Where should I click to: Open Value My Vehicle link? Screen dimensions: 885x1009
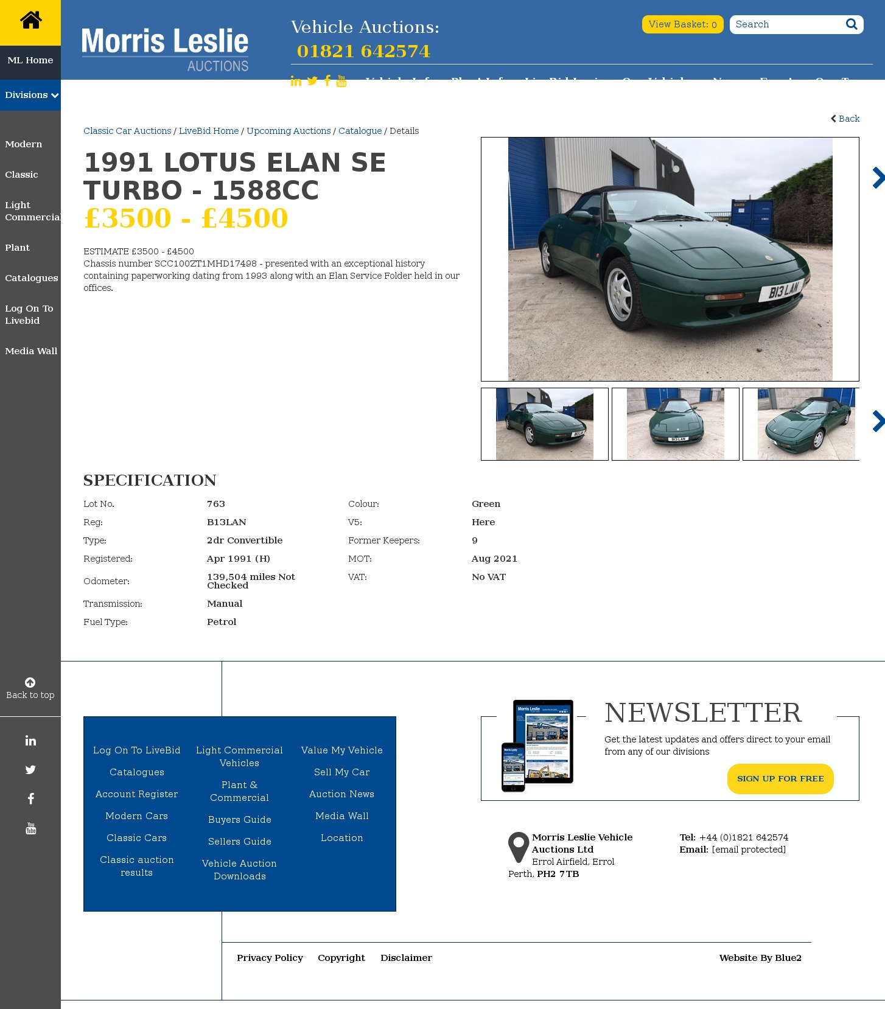pyautogui.click(x=342, y=750)
